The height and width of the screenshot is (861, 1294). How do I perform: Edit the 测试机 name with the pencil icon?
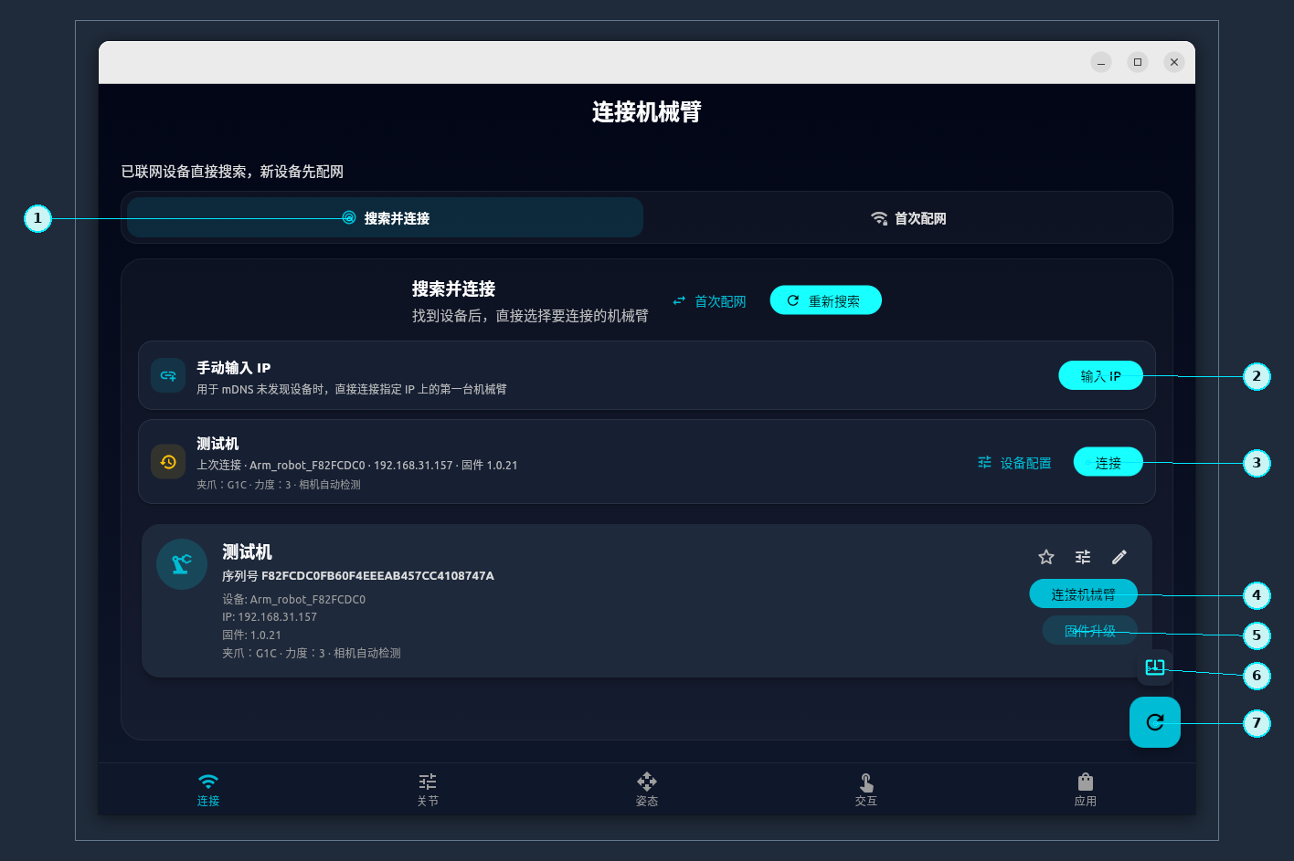pyautogui.click(x=1119, y=557)
